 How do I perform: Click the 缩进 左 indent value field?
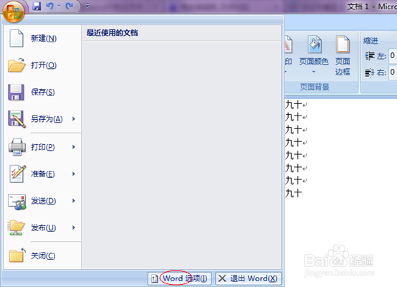click(x=393, y=55)
